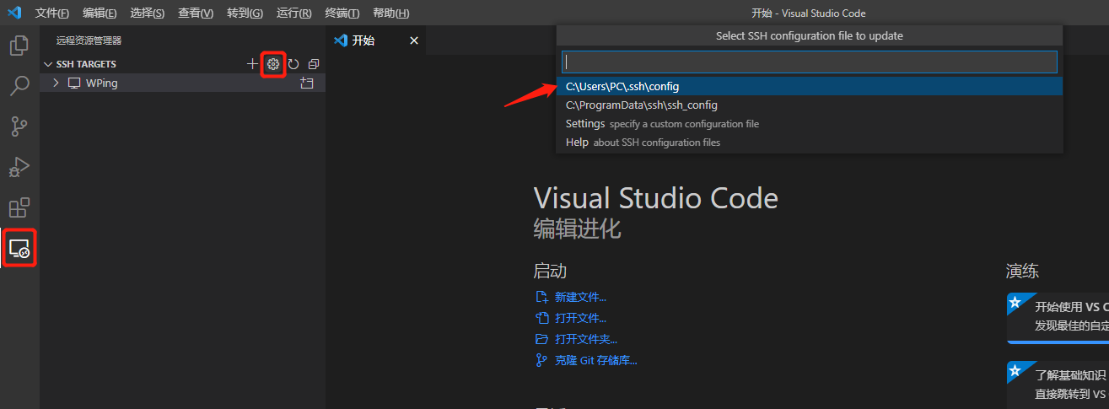Open the 终端(T) menu
The width and height of the screenshot is (1109, 409).
tap(342, 13)
